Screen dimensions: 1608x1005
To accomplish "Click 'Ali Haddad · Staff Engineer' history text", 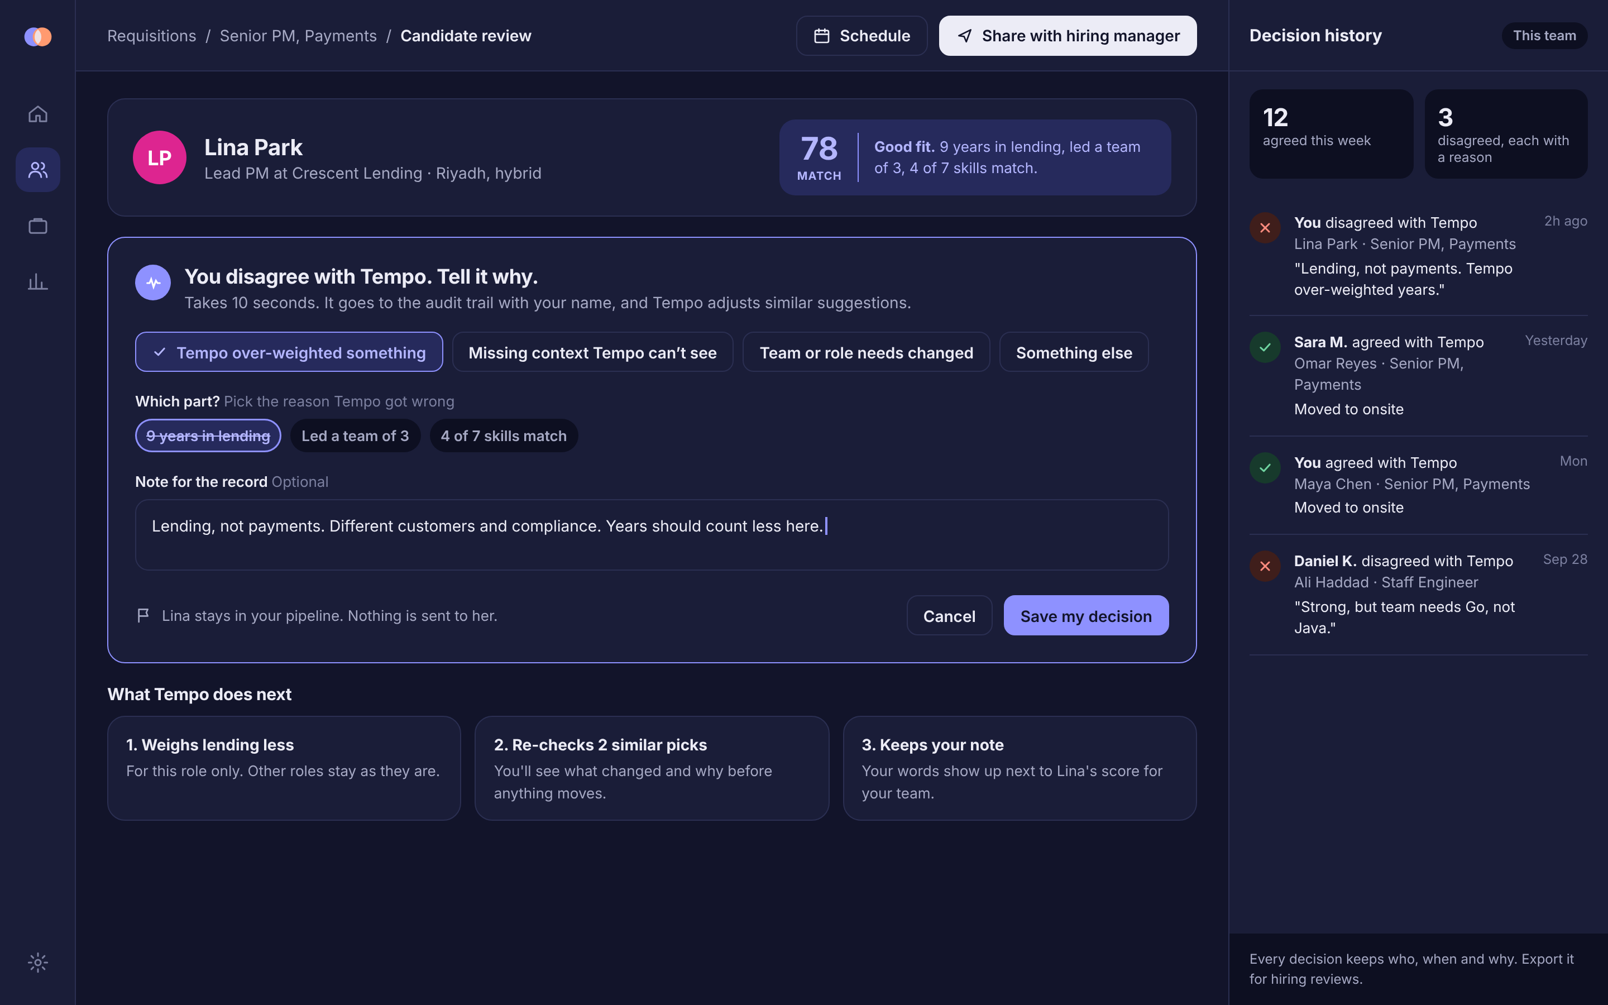I will [x=1386, y=582].
